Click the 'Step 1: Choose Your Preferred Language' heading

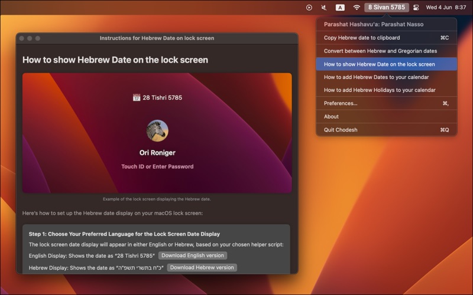click(x=124, y=234)
